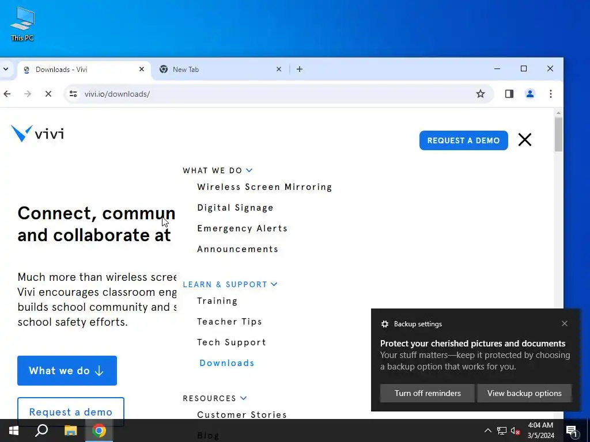Open the Chrome side panel

[x=509, y=94]
